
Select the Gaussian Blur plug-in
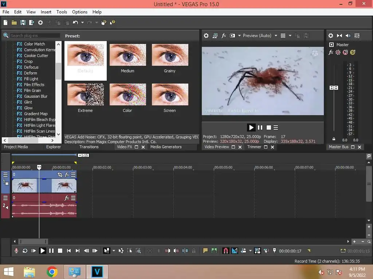[x=36, y=96]
